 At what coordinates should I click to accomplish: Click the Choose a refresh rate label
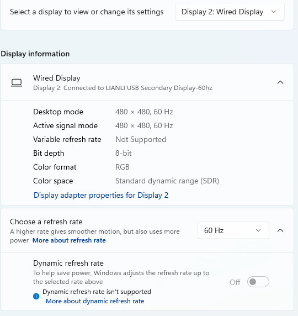click(x=46, y=222)
